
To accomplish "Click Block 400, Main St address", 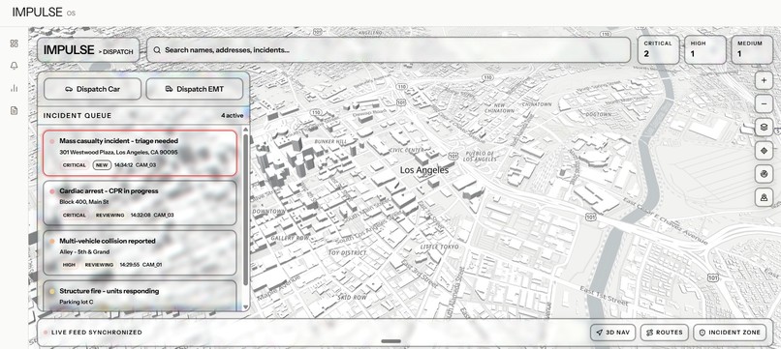I will pyautogui.click(x=84, y=202).
